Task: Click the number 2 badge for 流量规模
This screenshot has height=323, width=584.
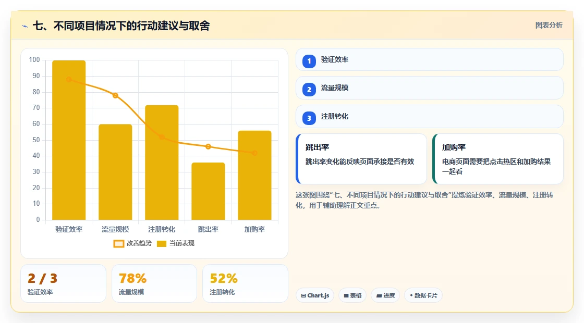Action: point(309,89)
